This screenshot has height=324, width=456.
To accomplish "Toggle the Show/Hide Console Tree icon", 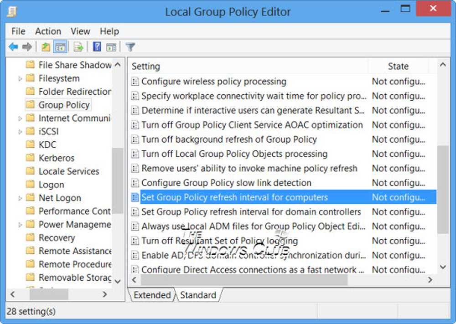I will pos(60,47).
